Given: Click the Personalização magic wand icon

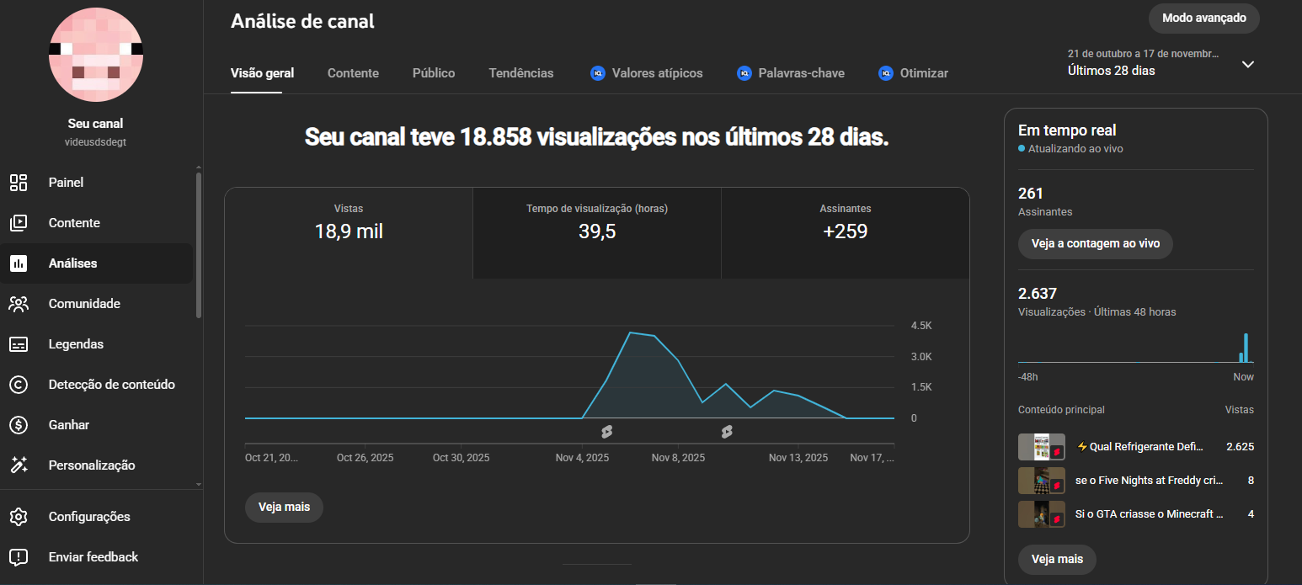Looking at the screenshot, I should (x=19, y=465).
